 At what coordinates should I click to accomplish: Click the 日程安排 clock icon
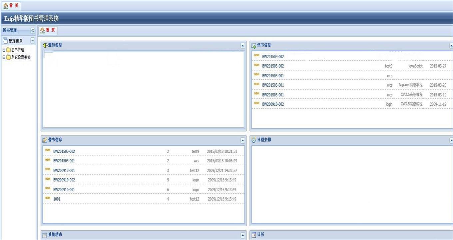(253, 140)
